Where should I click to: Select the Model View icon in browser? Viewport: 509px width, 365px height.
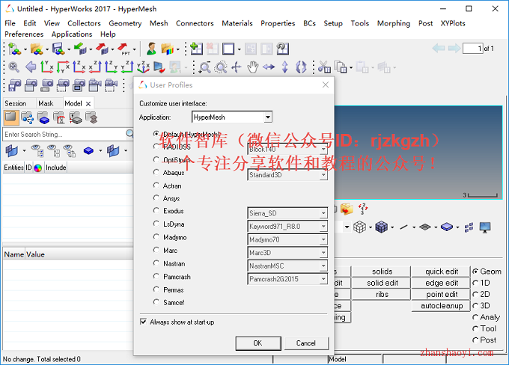tap(10, 117)
